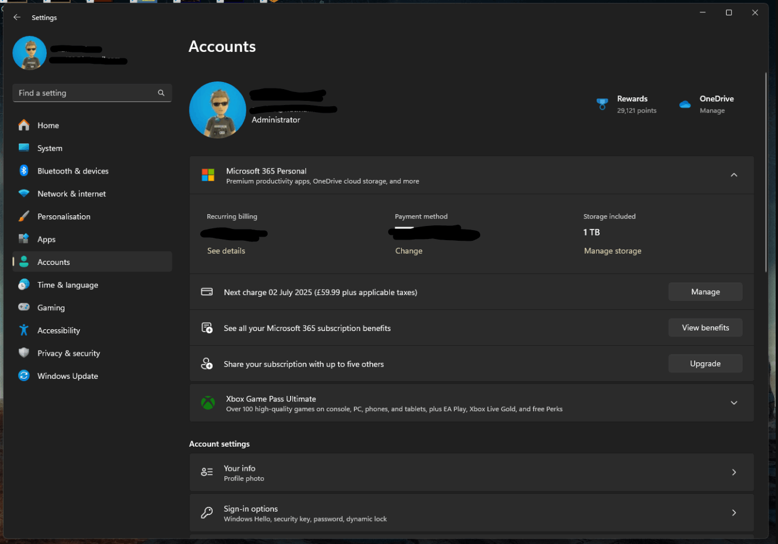The width and height of the screenshot is (778, 544).
Task: Click the Personalisation paintbrush icon
Action: (24, 217)
